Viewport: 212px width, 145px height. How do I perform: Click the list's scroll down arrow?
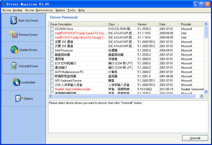(x=206, y=92)
